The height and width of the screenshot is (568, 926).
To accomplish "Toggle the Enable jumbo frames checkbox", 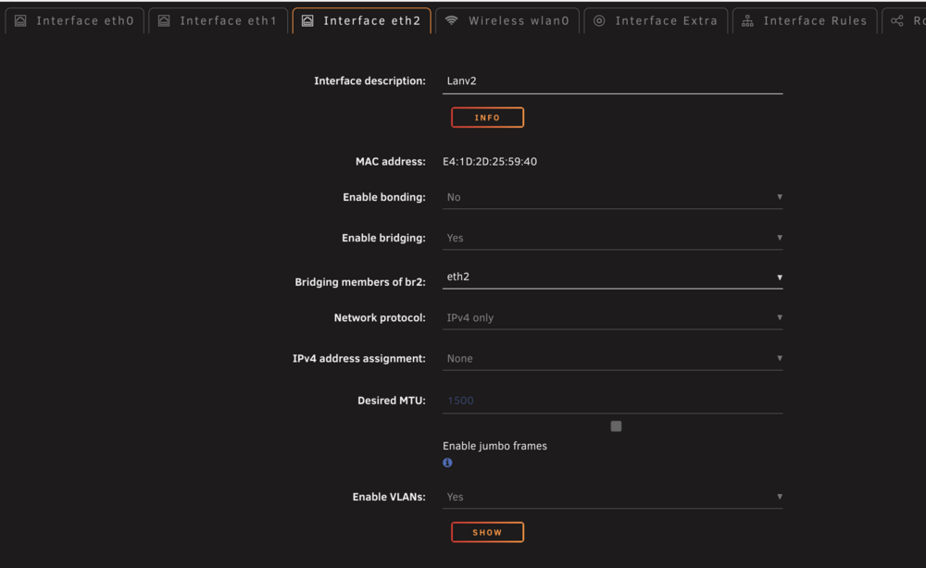I will pyautogui.click(x=616, y=426).
